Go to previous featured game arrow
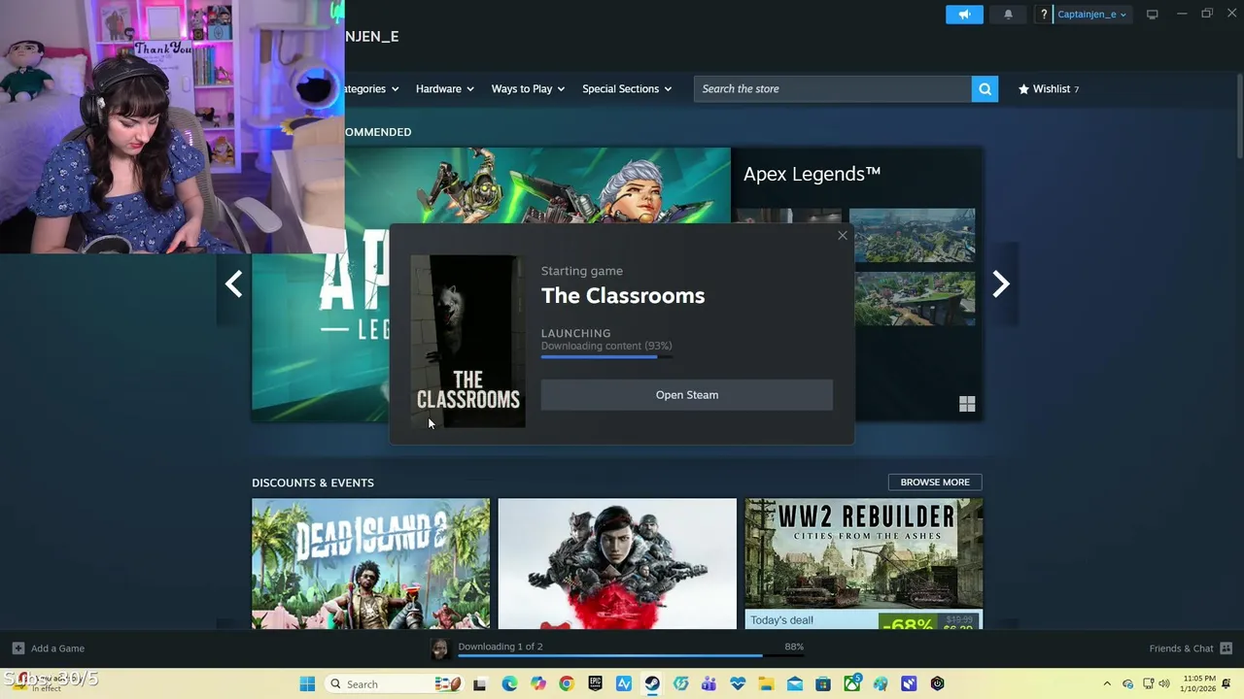The width and height of the screenshot is (1244, 699). point(233,283)
